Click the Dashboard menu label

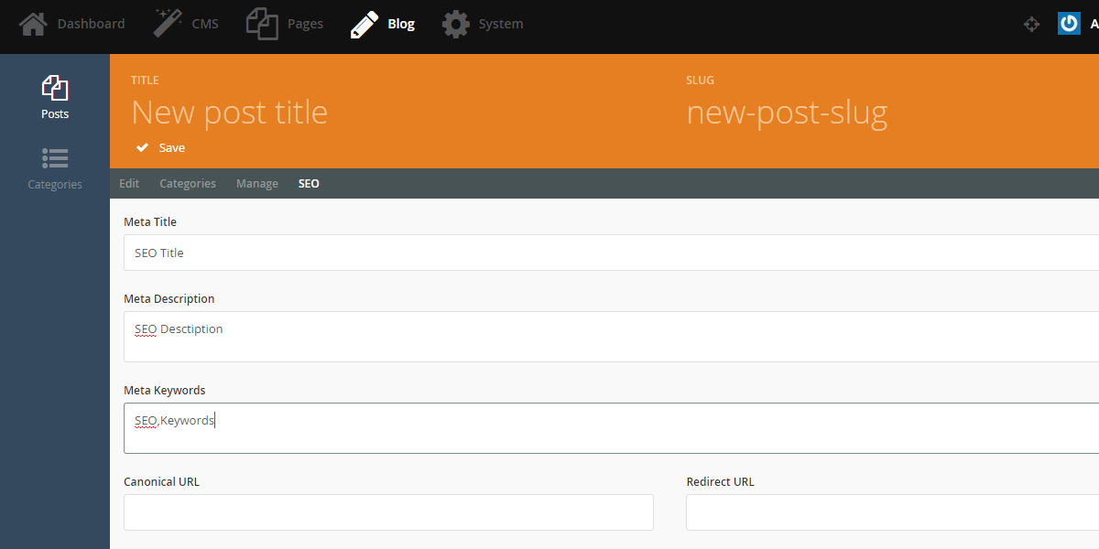[91, 24]
